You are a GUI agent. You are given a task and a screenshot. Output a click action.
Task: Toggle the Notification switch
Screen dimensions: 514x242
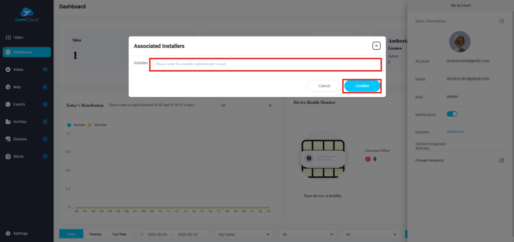coord(452,114)
